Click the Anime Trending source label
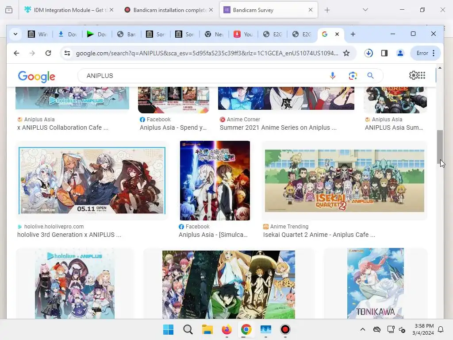Viewport: 453px width, 340px height. click(x=289, y=227)
